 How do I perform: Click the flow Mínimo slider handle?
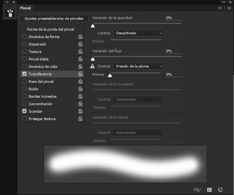[110, 76]
